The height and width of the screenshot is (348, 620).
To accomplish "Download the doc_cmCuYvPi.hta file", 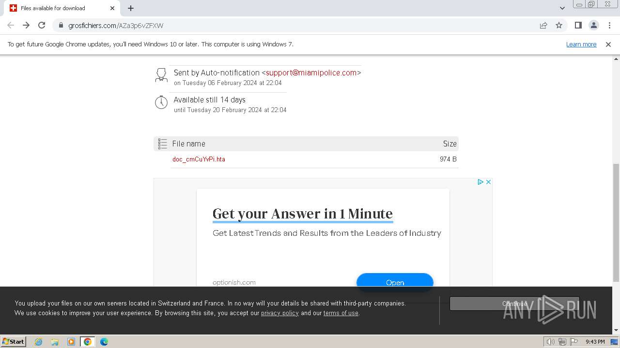I will pyautogui.click(x=199, y=159).
